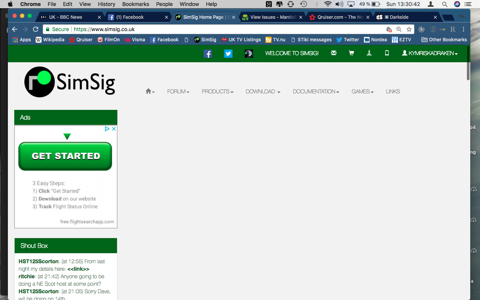Open Apps bookmark shortcut
Screen dimensions: 480x300
[x=22, y=40]
